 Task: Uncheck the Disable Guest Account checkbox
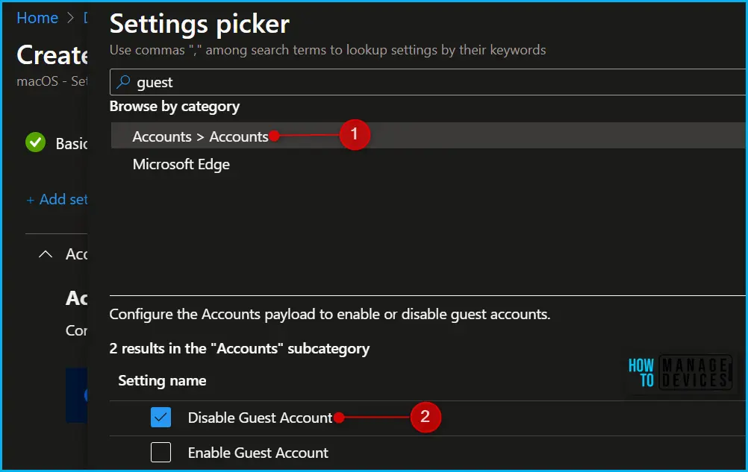[x=160, y=418]
